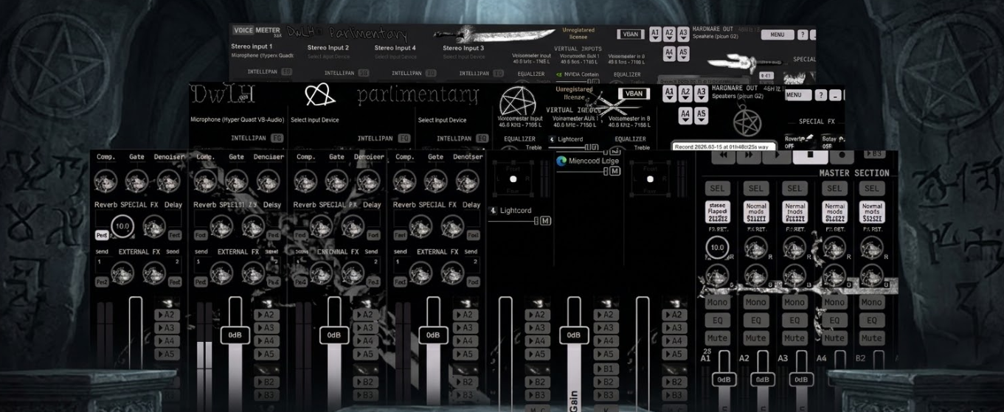Rewind the cassette recorder

tap(724, 156)
